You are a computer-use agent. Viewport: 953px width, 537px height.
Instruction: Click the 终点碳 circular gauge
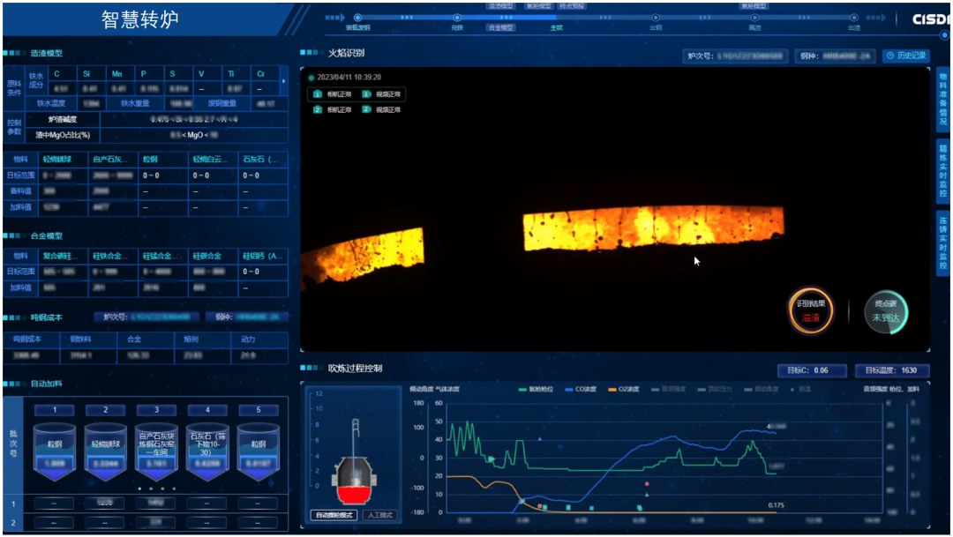(x=885, y=311)
